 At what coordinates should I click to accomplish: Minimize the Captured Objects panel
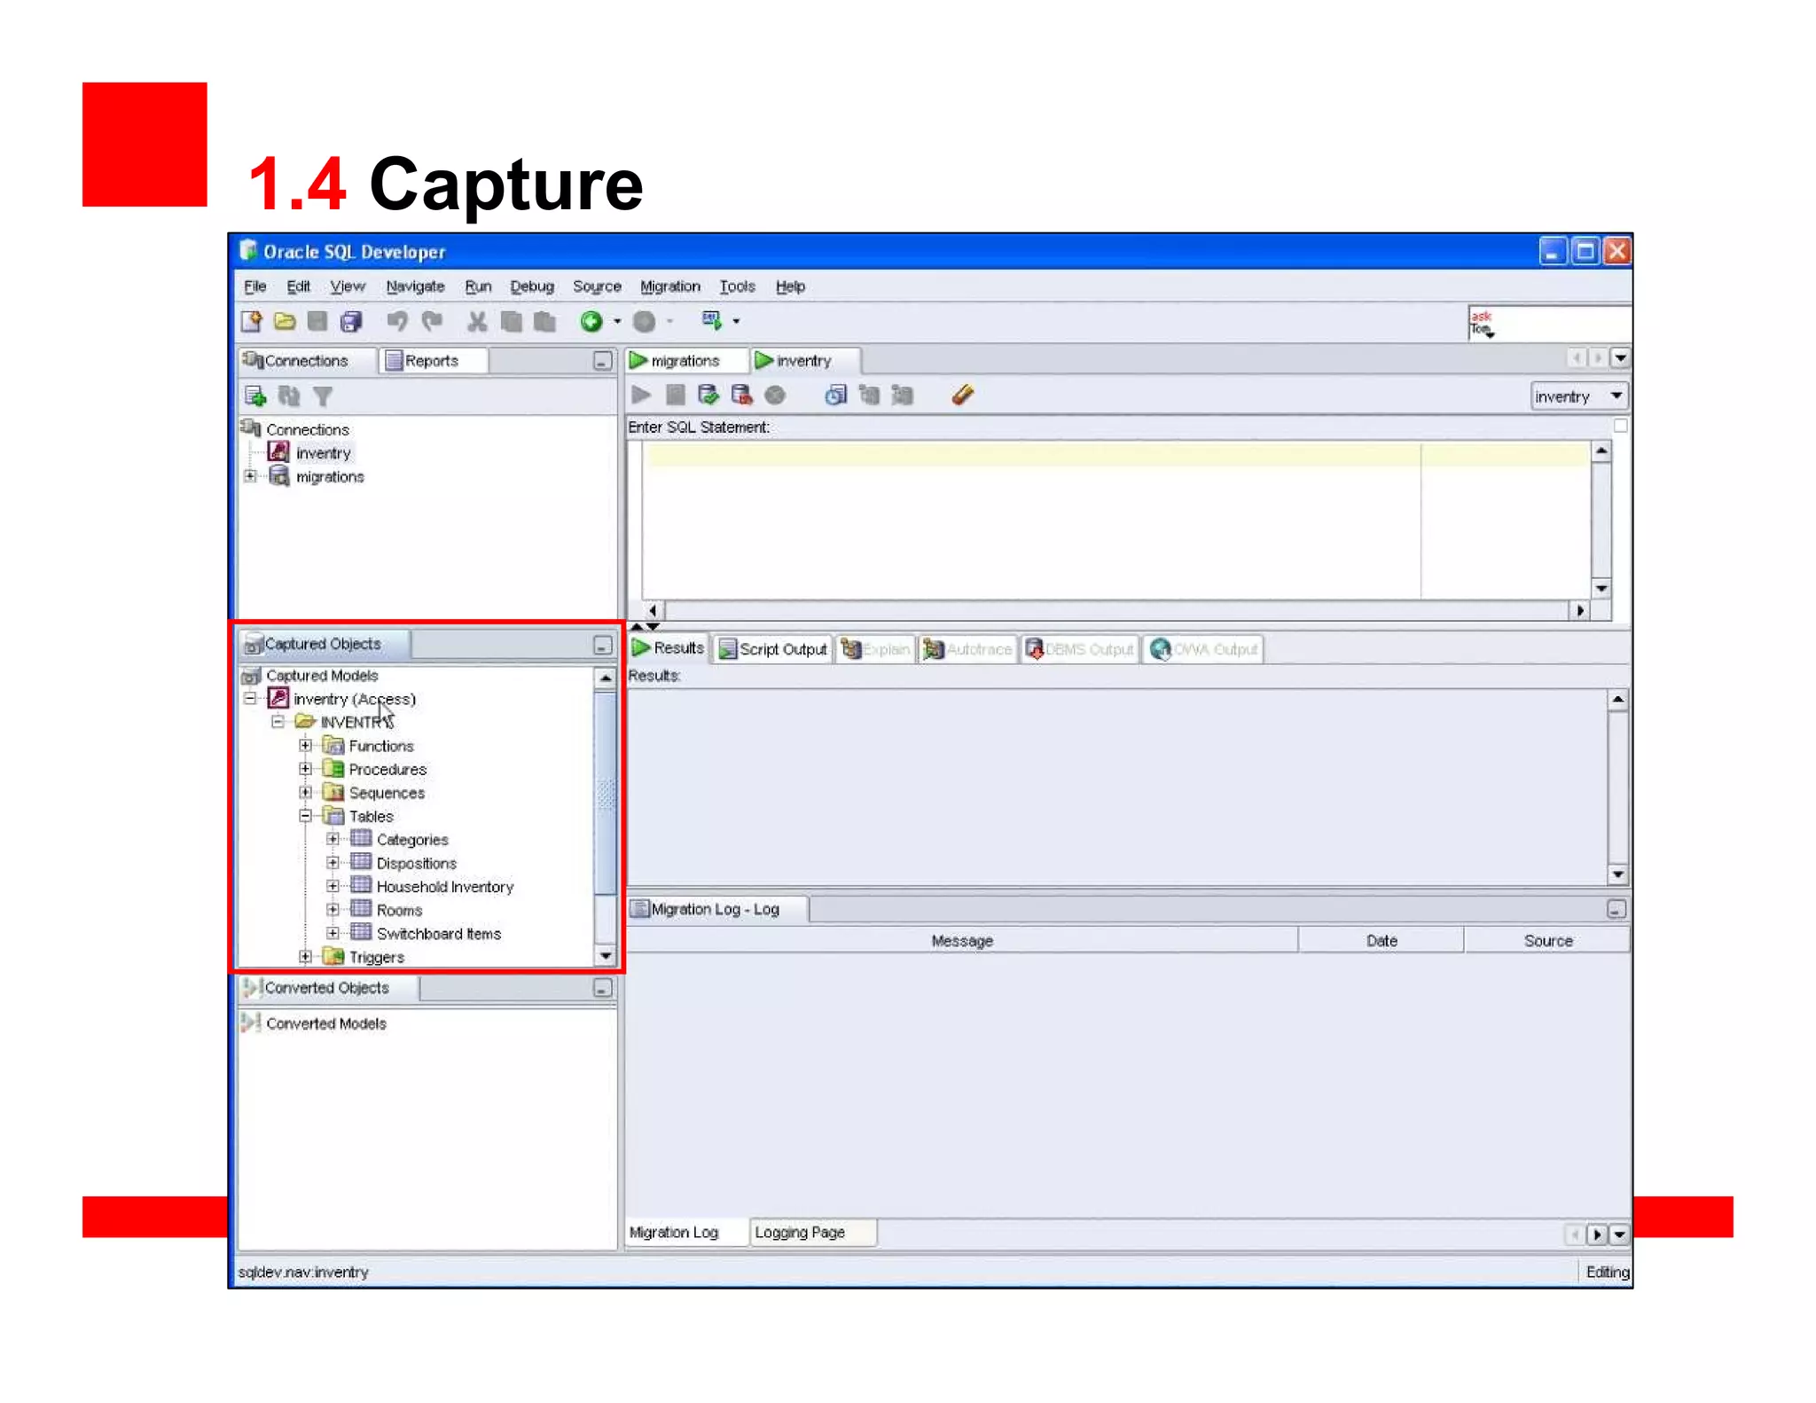602,646
